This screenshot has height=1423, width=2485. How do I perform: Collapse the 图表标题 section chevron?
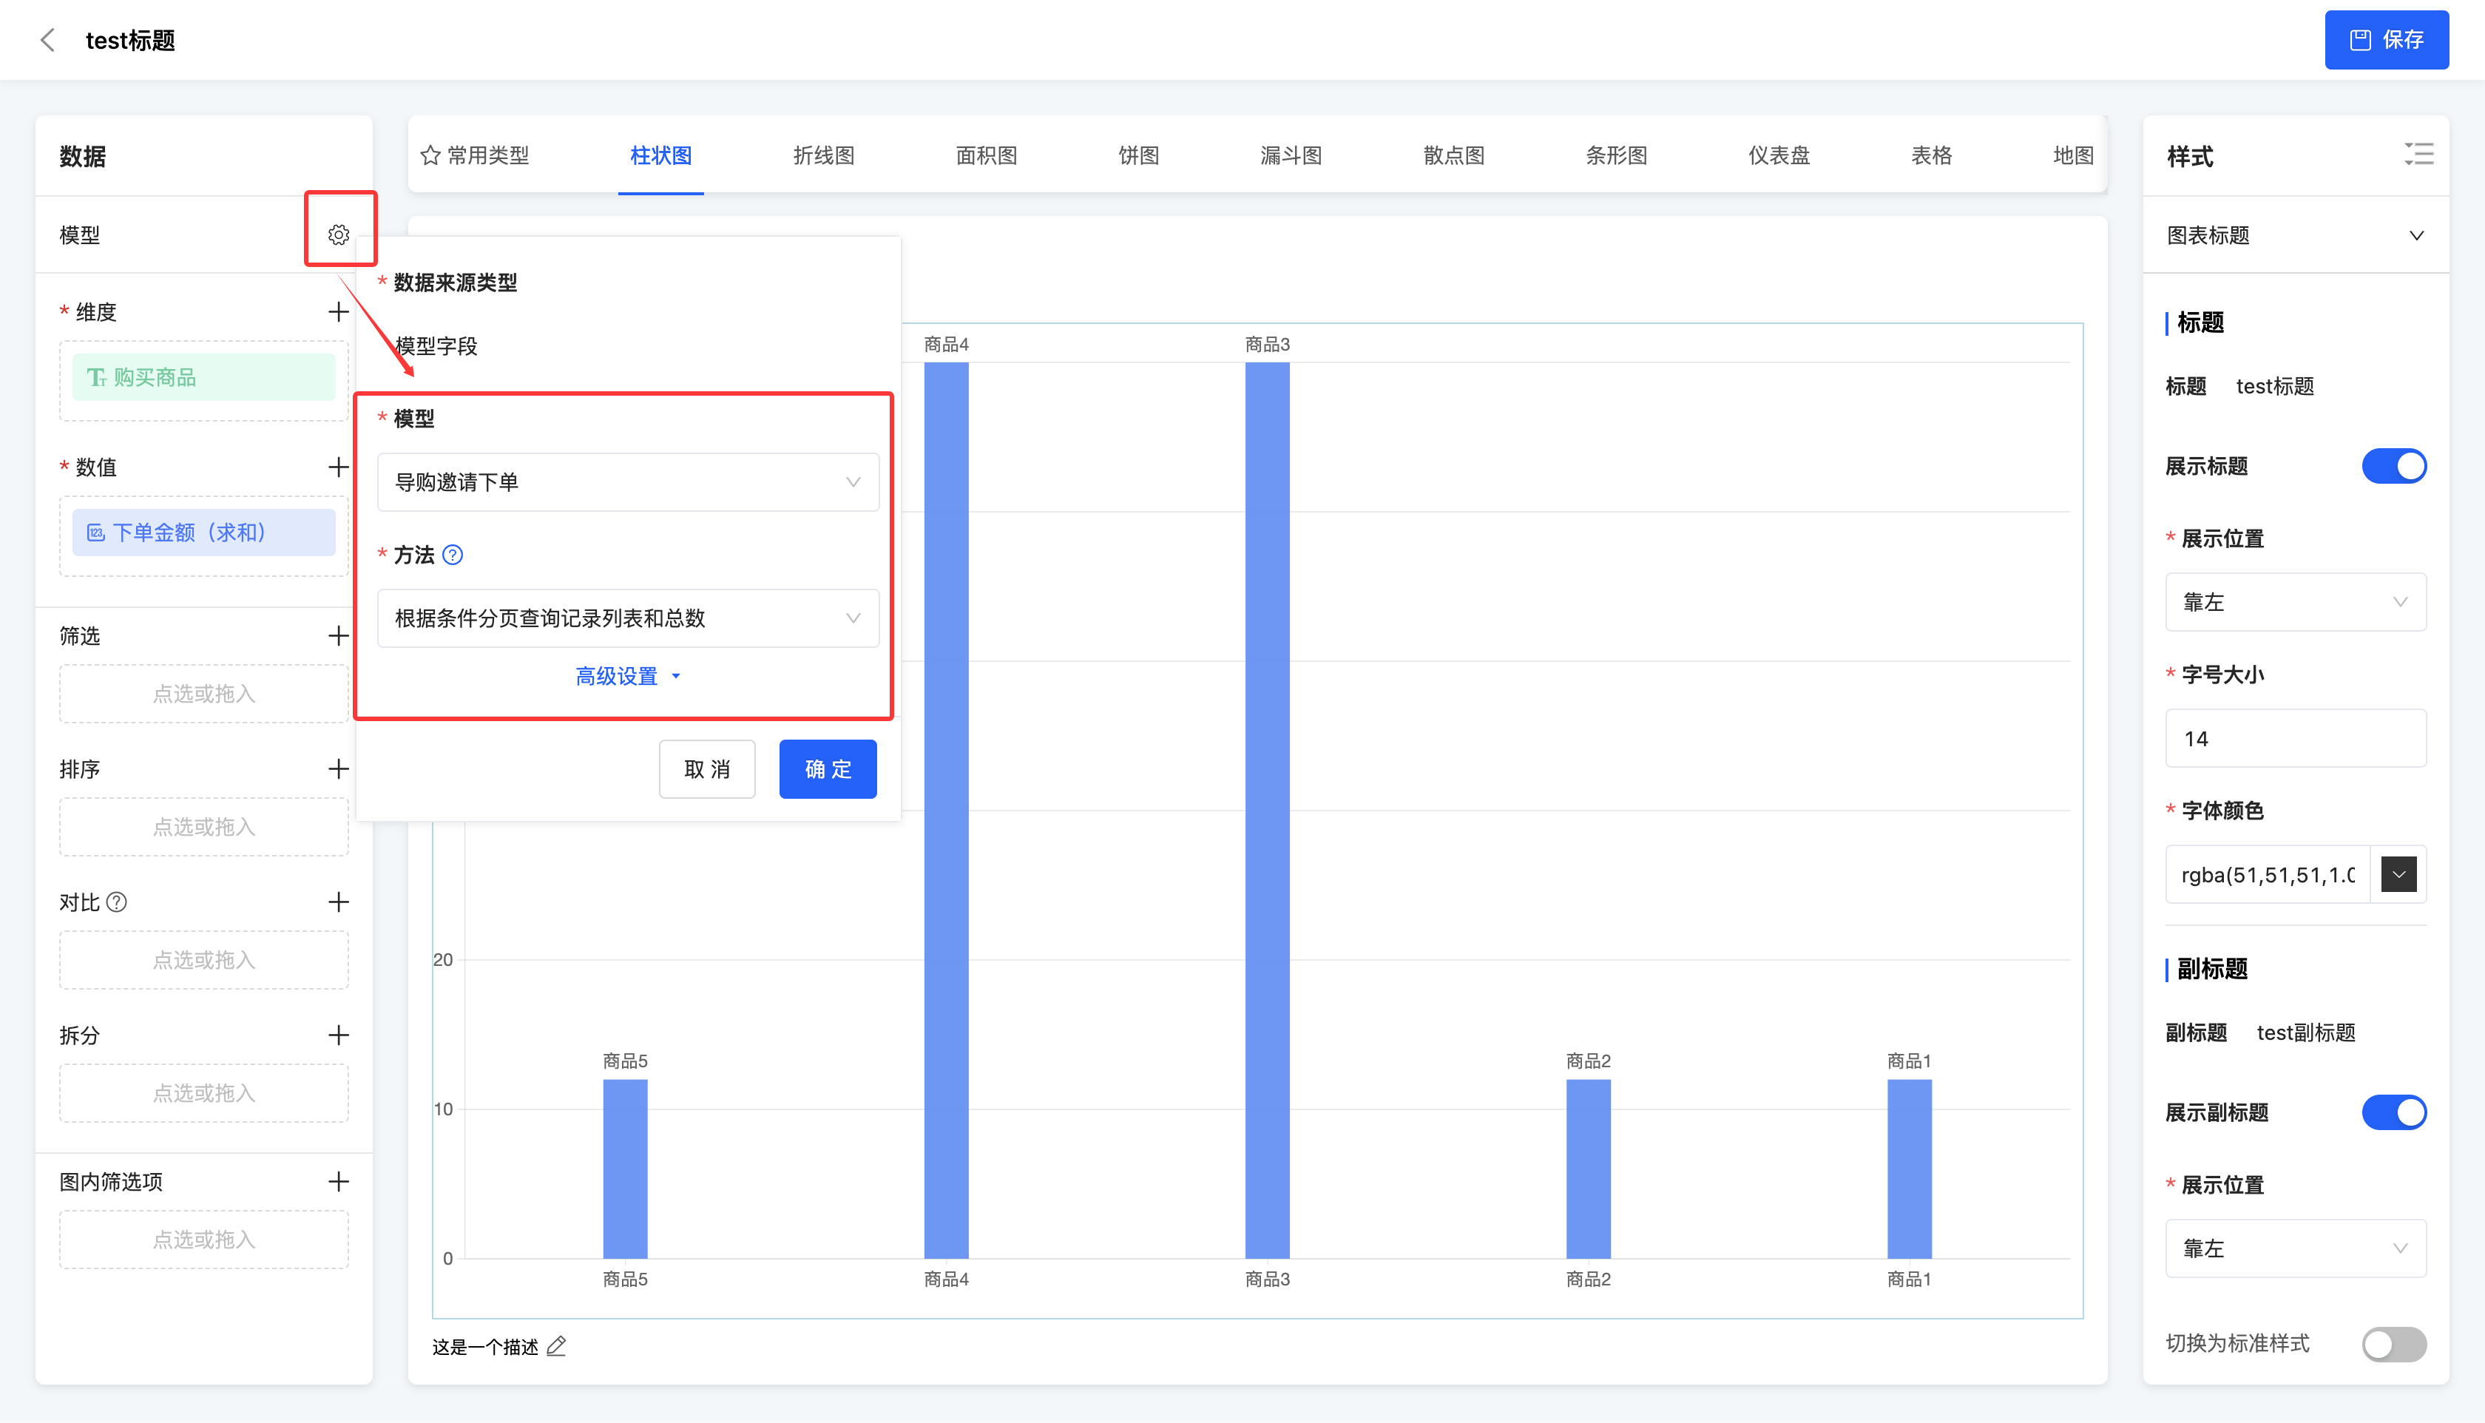point(2415,235)
